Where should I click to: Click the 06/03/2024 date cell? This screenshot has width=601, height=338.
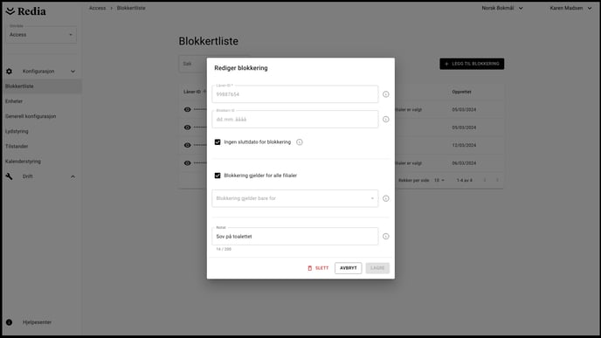click(464, 163)
